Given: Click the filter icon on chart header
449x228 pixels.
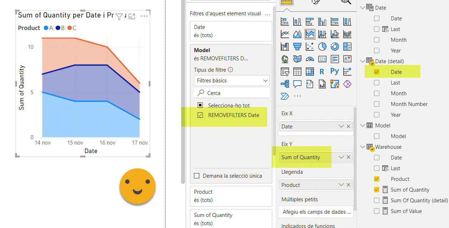Looking at the screenshot, I should [120, 16].
